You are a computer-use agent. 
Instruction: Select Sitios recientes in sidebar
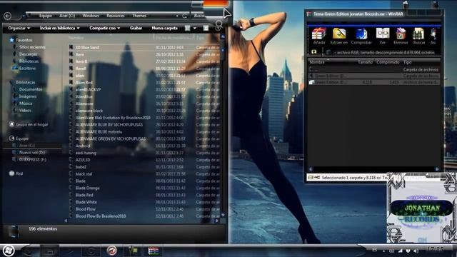pos(32,47)
